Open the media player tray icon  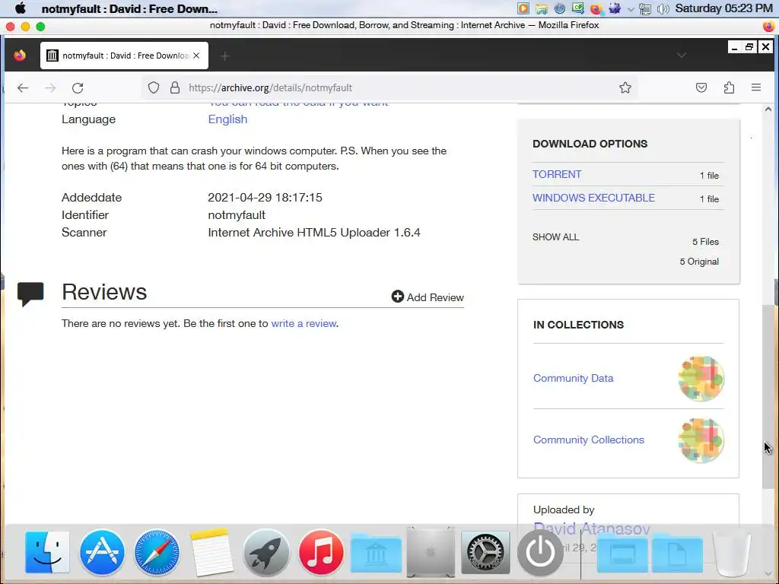coord(523,8)
